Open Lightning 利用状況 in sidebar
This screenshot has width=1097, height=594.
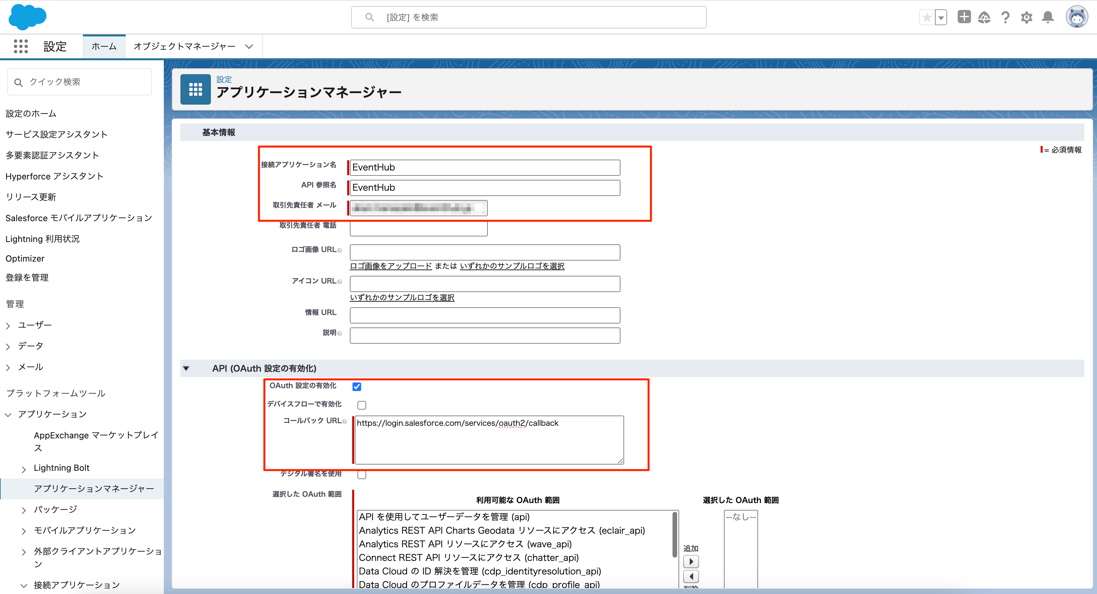click(42, 238)
